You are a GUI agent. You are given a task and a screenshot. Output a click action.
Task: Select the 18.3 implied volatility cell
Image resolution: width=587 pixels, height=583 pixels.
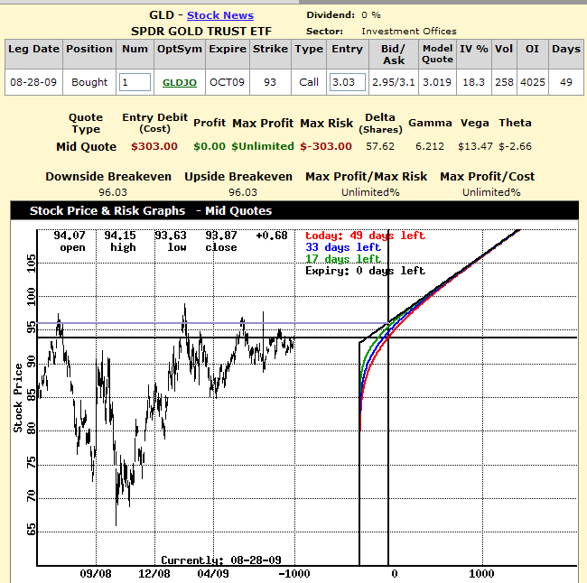[x=473, y=82]
